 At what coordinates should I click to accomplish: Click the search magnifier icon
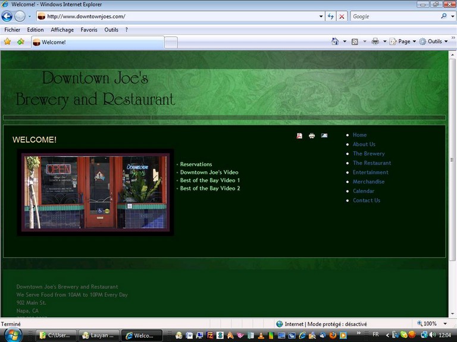coord(444,16)
